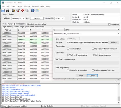
Task: Select Verify while programming option
Action: pos(68,55)
